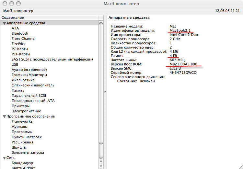Select Брандмауэр under Сеть

pyautogui.click(x=22, y=163)
